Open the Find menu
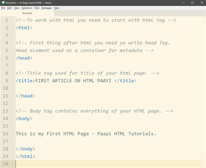This screenshot has height=168, width=206. point(37,8)
